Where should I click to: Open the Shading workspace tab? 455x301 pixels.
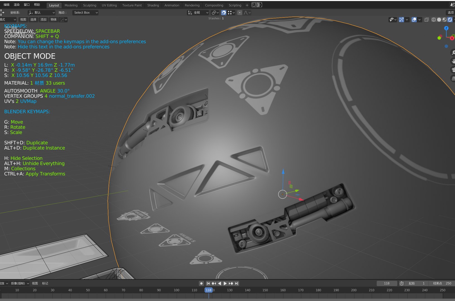click(153, 5)
